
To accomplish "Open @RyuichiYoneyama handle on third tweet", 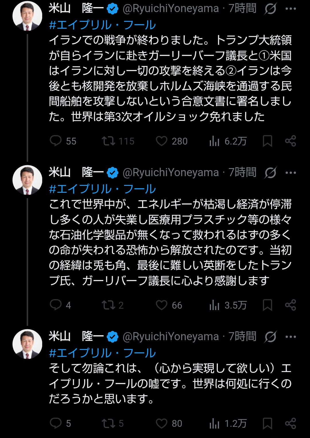I will click(x=170, y=337).
